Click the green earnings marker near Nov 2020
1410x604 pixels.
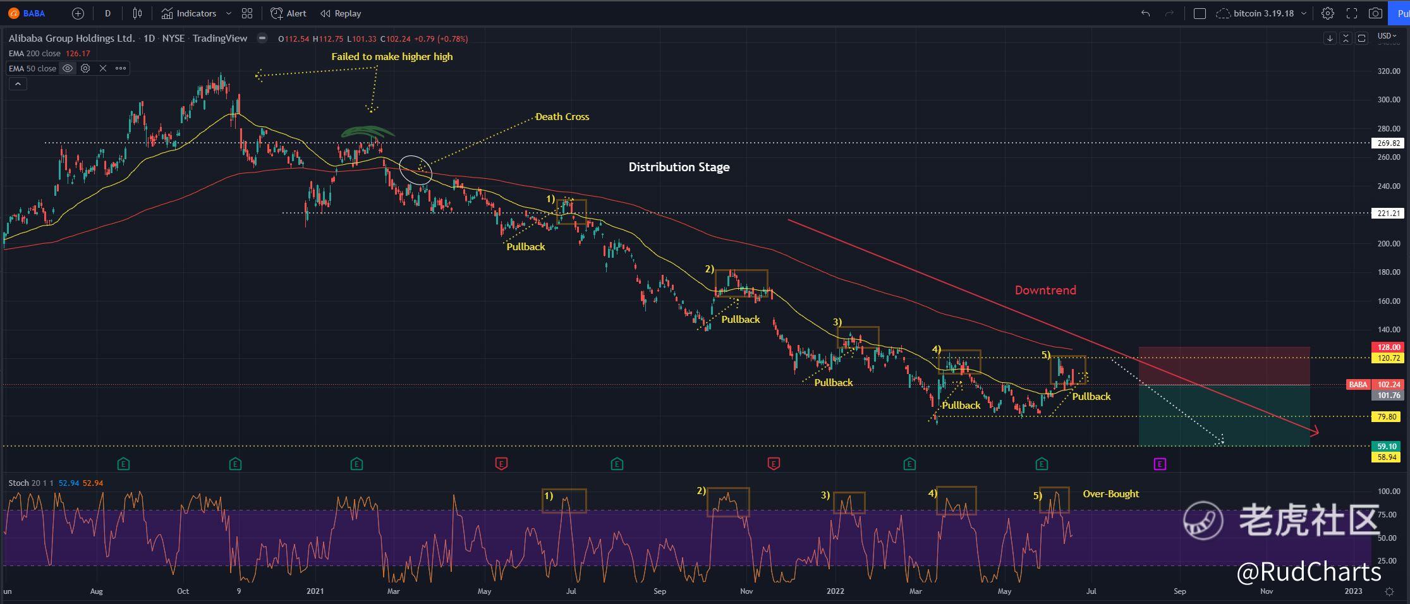[x=235, y=464]
